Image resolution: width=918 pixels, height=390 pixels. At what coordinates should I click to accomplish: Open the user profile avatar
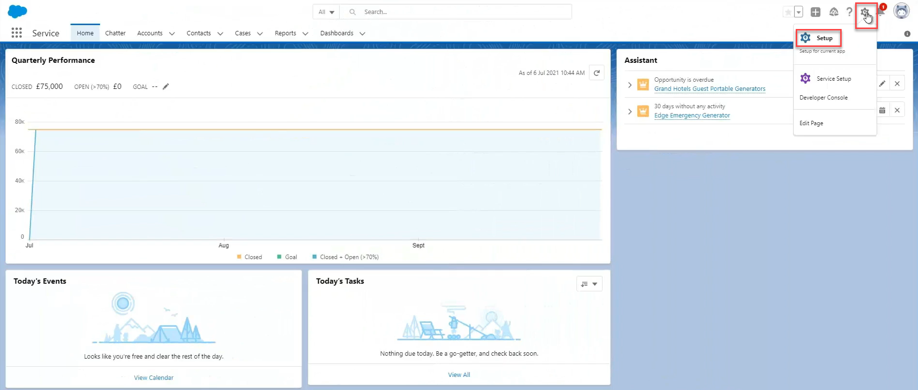[x=902, y=11]
